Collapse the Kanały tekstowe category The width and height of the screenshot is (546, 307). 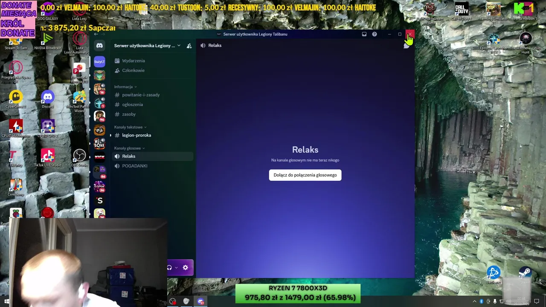[130, 127]
